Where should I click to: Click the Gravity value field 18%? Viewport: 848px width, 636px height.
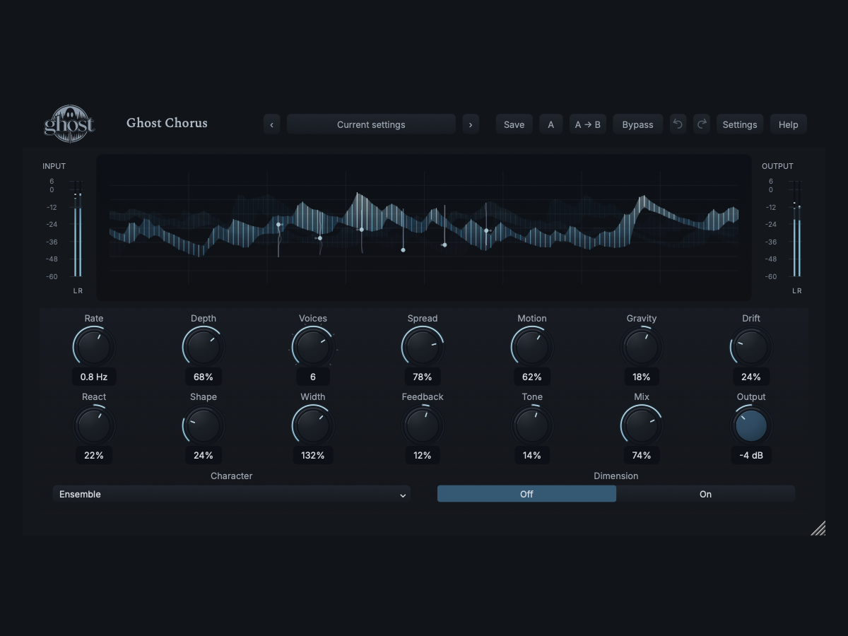point(642,377)
